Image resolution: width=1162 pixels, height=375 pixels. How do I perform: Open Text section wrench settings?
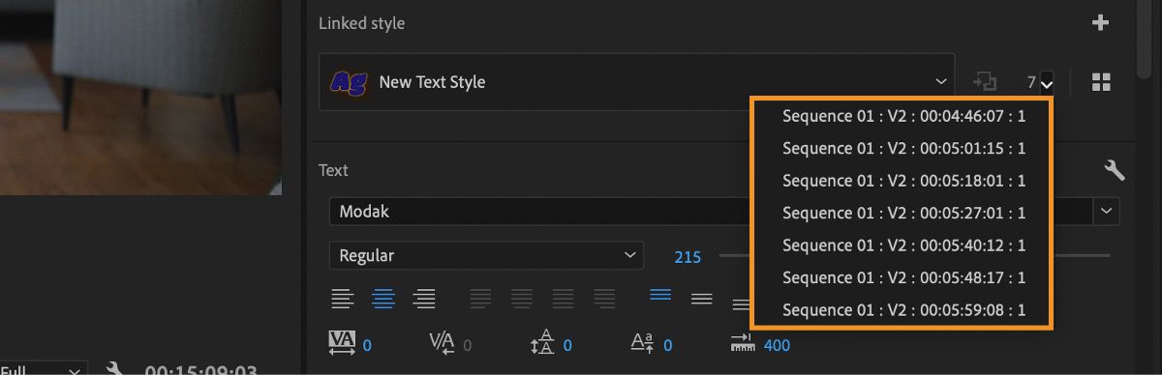(x=1114, y=170)
